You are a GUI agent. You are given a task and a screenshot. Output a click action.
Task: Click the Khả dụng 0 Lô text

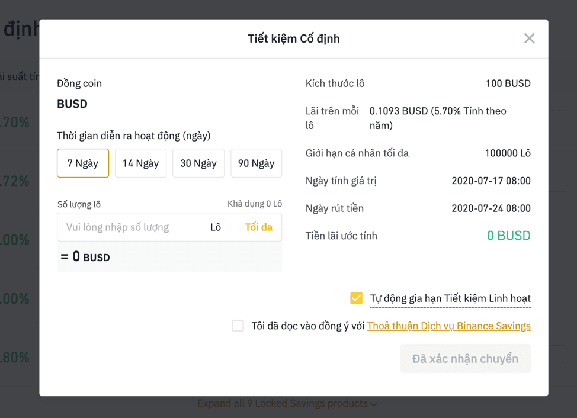(255, 204)
